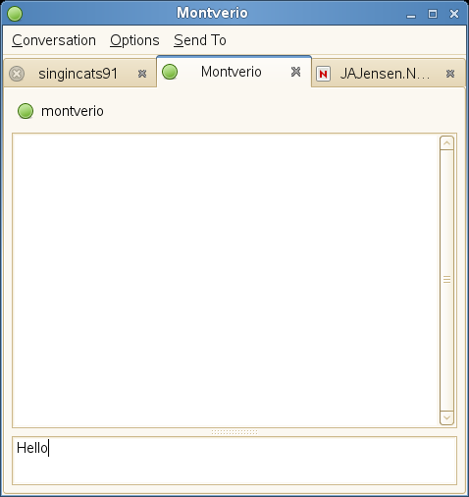Open the Conversation menu
Image resolution: width=469 pixels, height=497 pixels.
click(54, 40)
